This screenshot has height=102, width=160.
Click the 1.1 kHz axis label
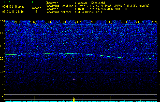tap(2, 33)
